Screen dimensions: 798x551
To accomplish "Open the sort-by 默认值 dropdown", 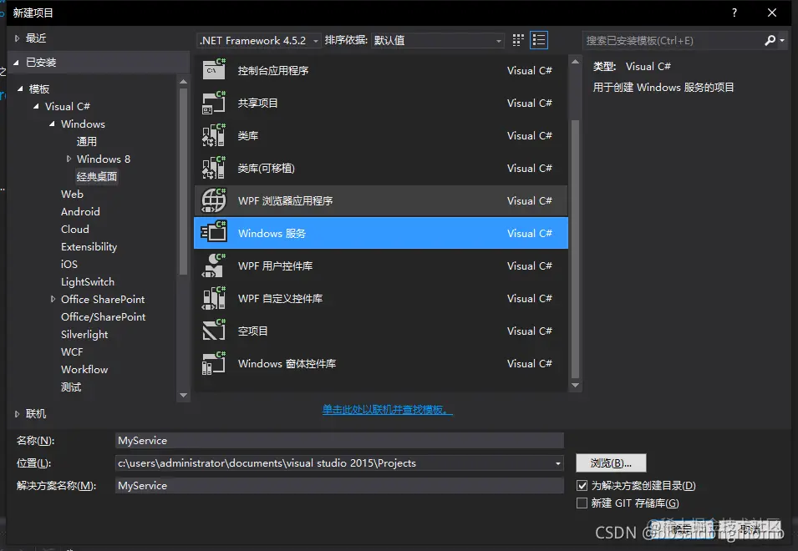I will click(437, 40).
